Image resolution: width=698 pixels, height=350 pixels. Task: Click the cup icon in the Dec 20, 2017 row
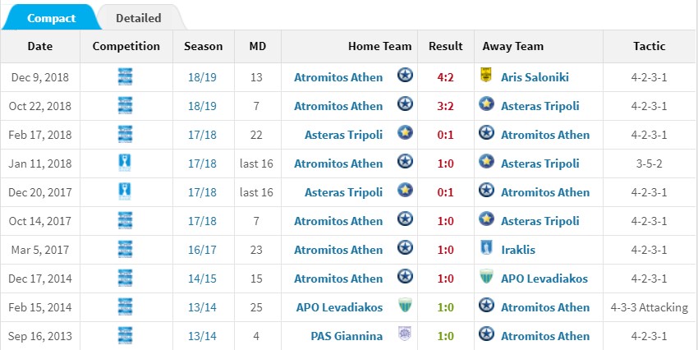(x=125, y=191)
